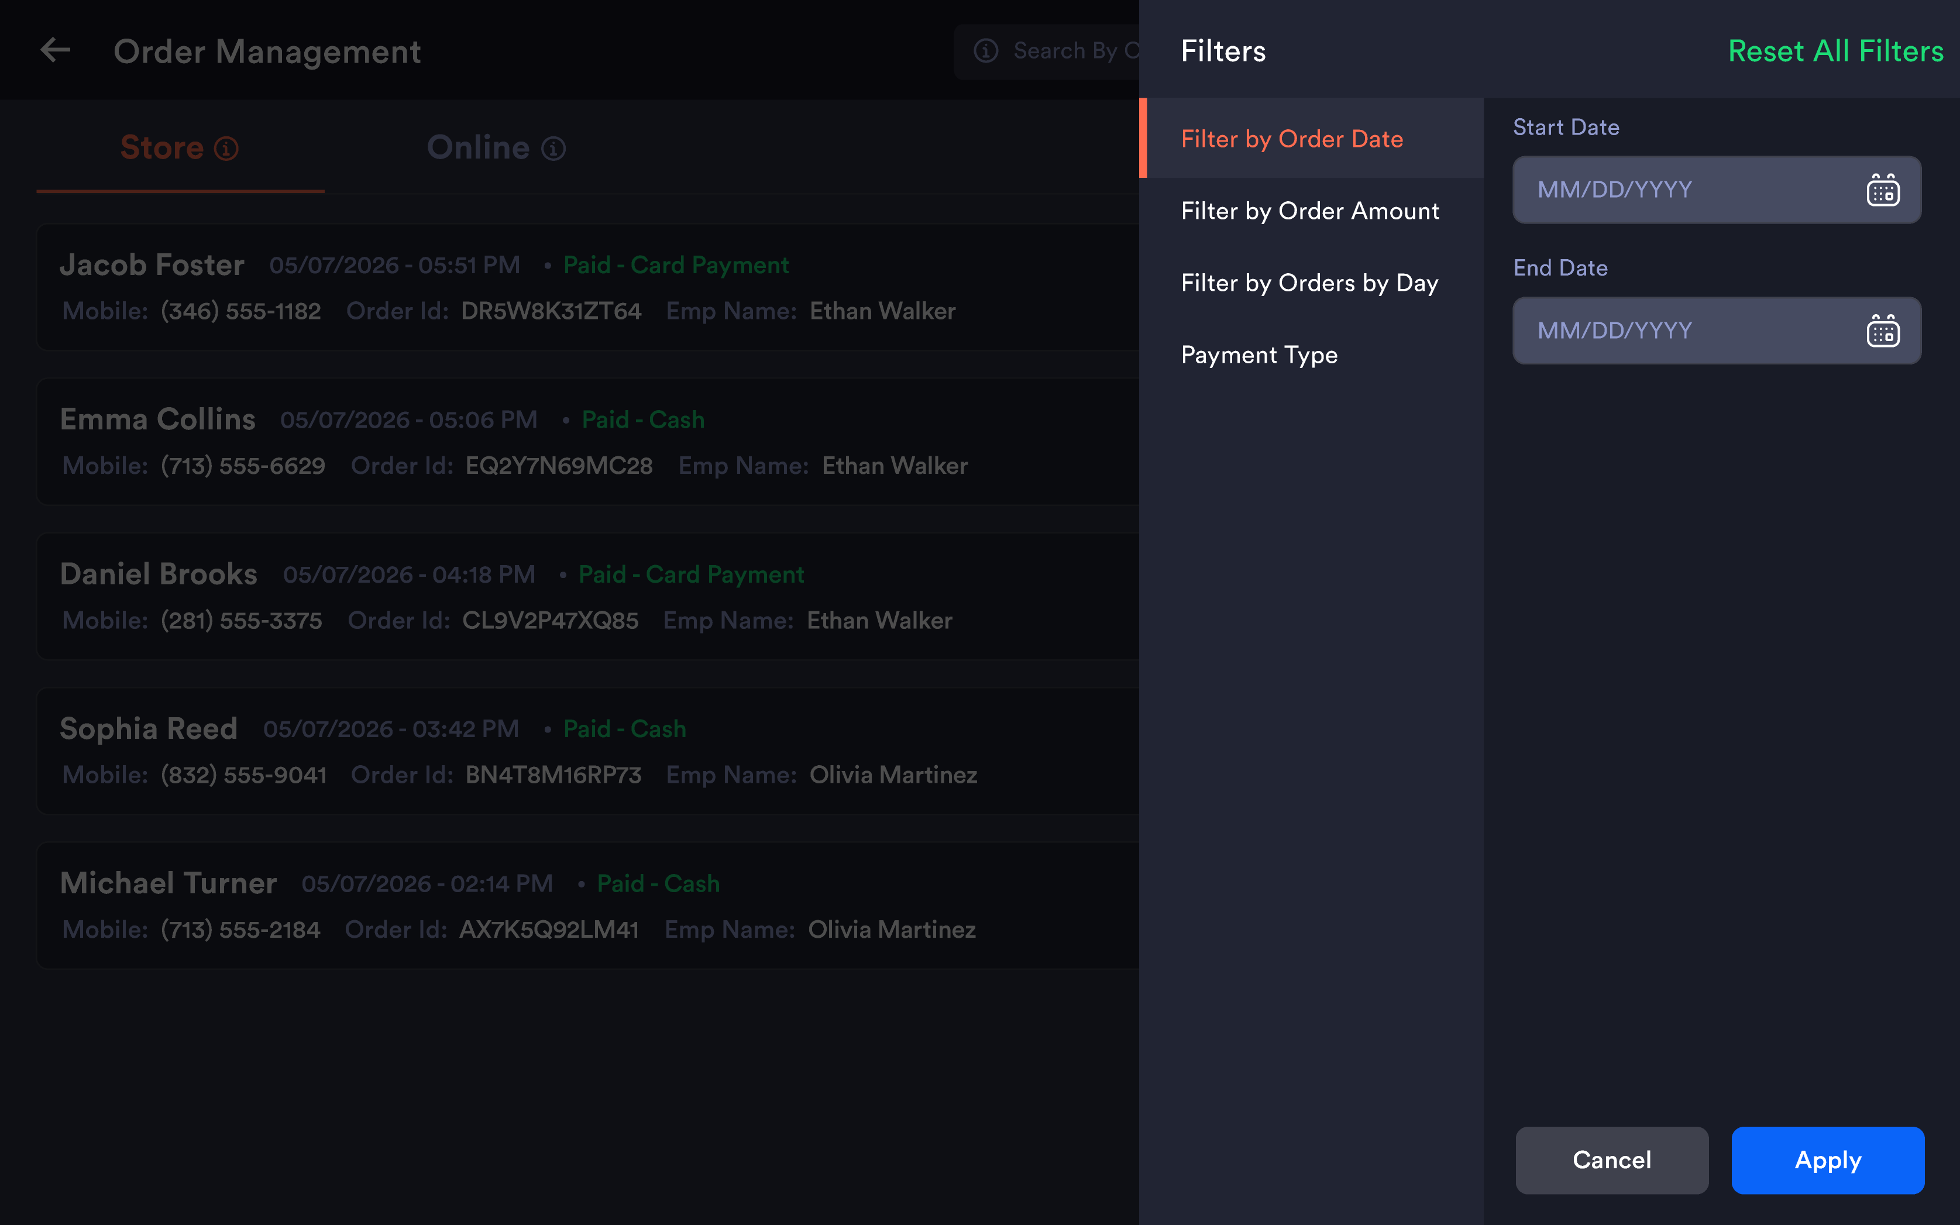Click Ethan Walker in Jacob Foster's order
The width and height of the screenshot is (1960, 1225).
click(x=882, y=311)
